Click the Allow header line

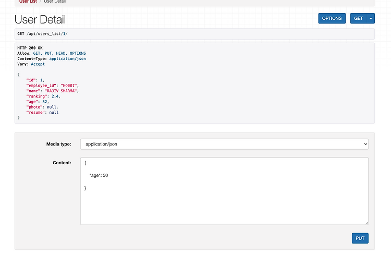point(52,53)
